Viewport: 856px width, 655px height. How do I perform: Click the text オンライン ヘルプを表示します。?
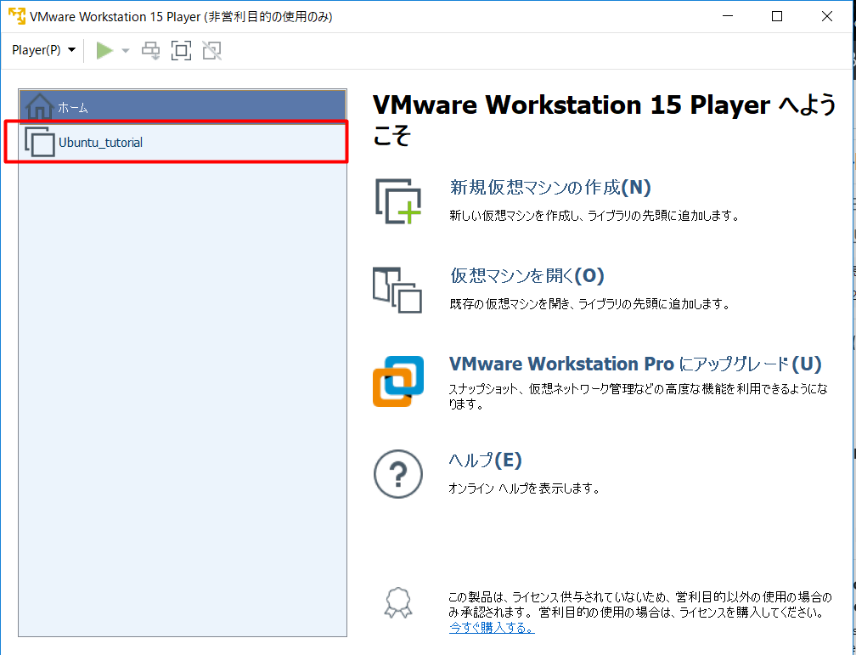pos(524,488)
